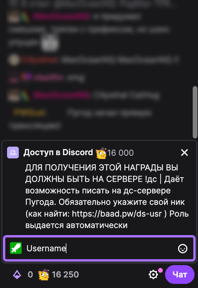Click the blurred orange-red username in chat

point(39,60)
